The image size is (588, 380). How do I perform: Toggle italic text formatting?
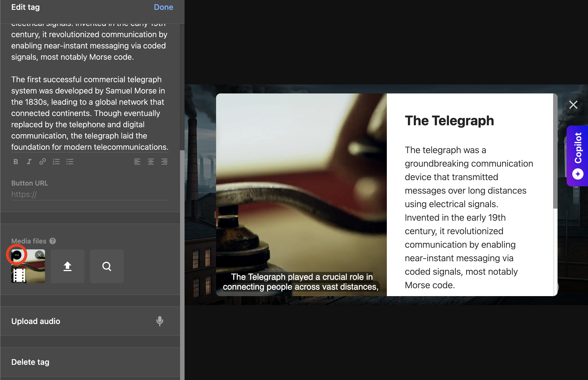tap(29, 162)
